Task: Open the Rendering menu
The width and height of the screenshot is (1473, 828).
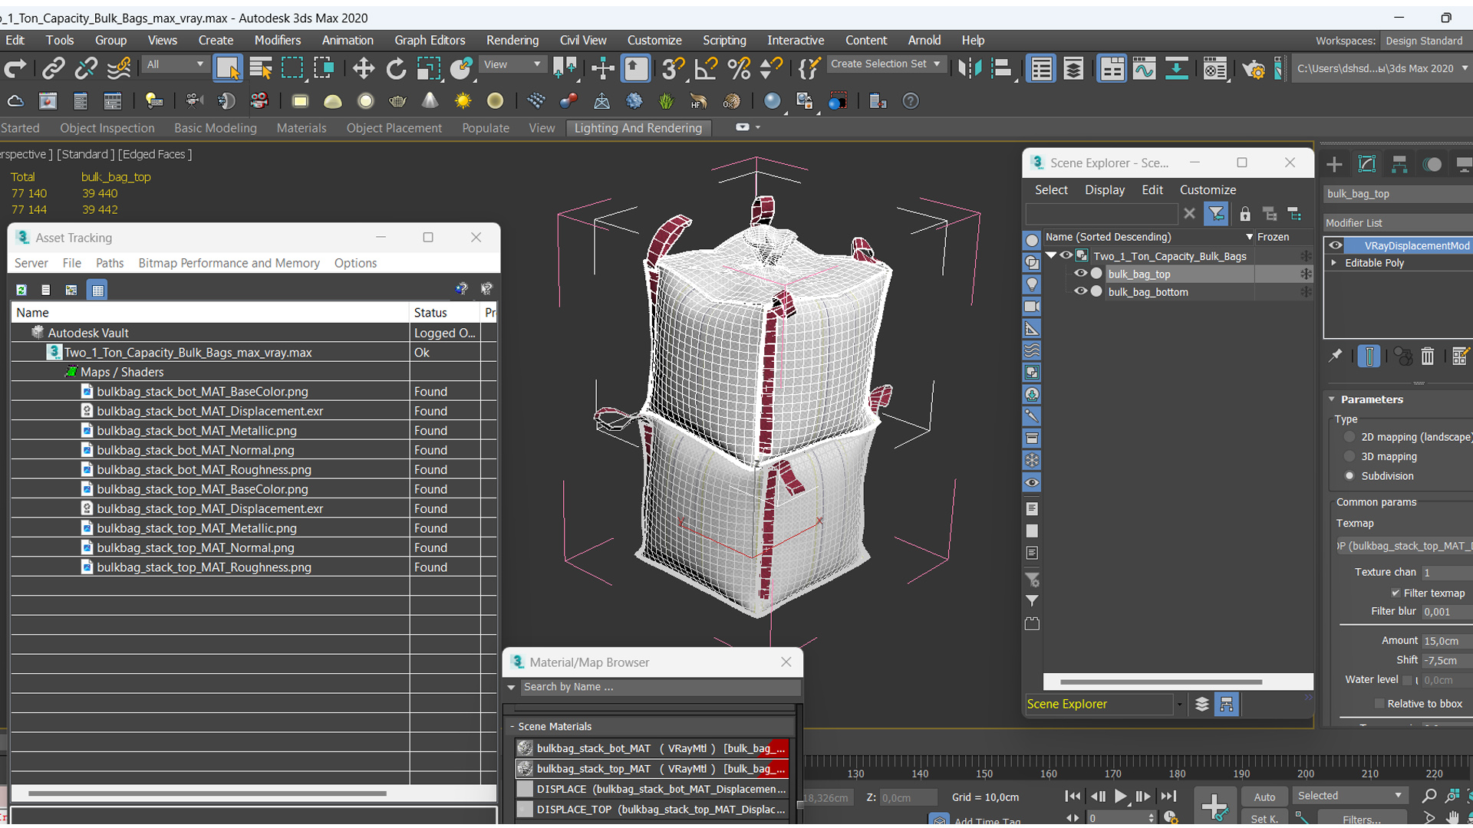Action: click(x=512, y=40)
